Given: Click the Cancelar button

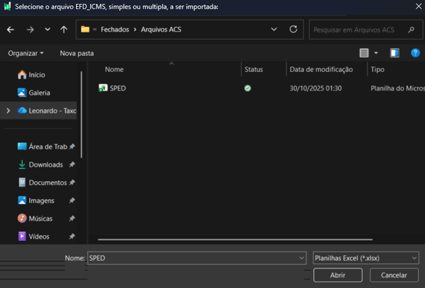Looking at the screenshot, I should [x=394, y=275].
